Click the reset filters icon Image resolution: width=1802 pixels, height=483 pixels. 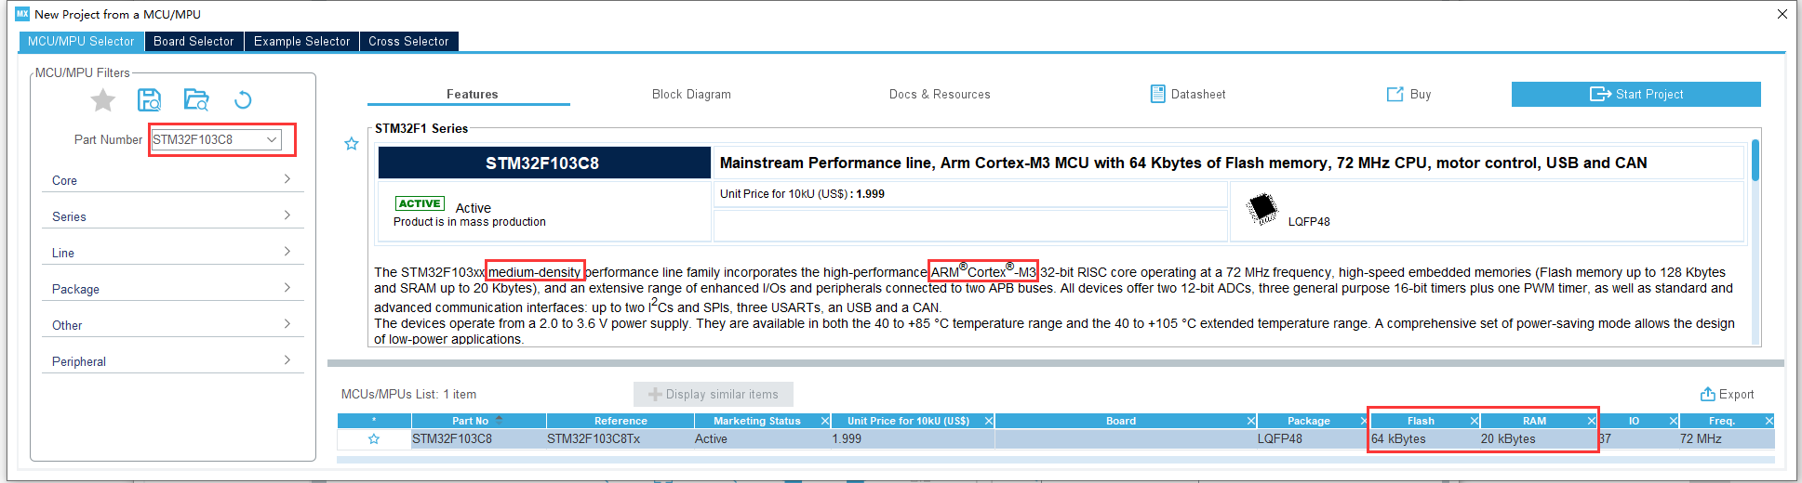pyautogui.click(x=243, y=100)
